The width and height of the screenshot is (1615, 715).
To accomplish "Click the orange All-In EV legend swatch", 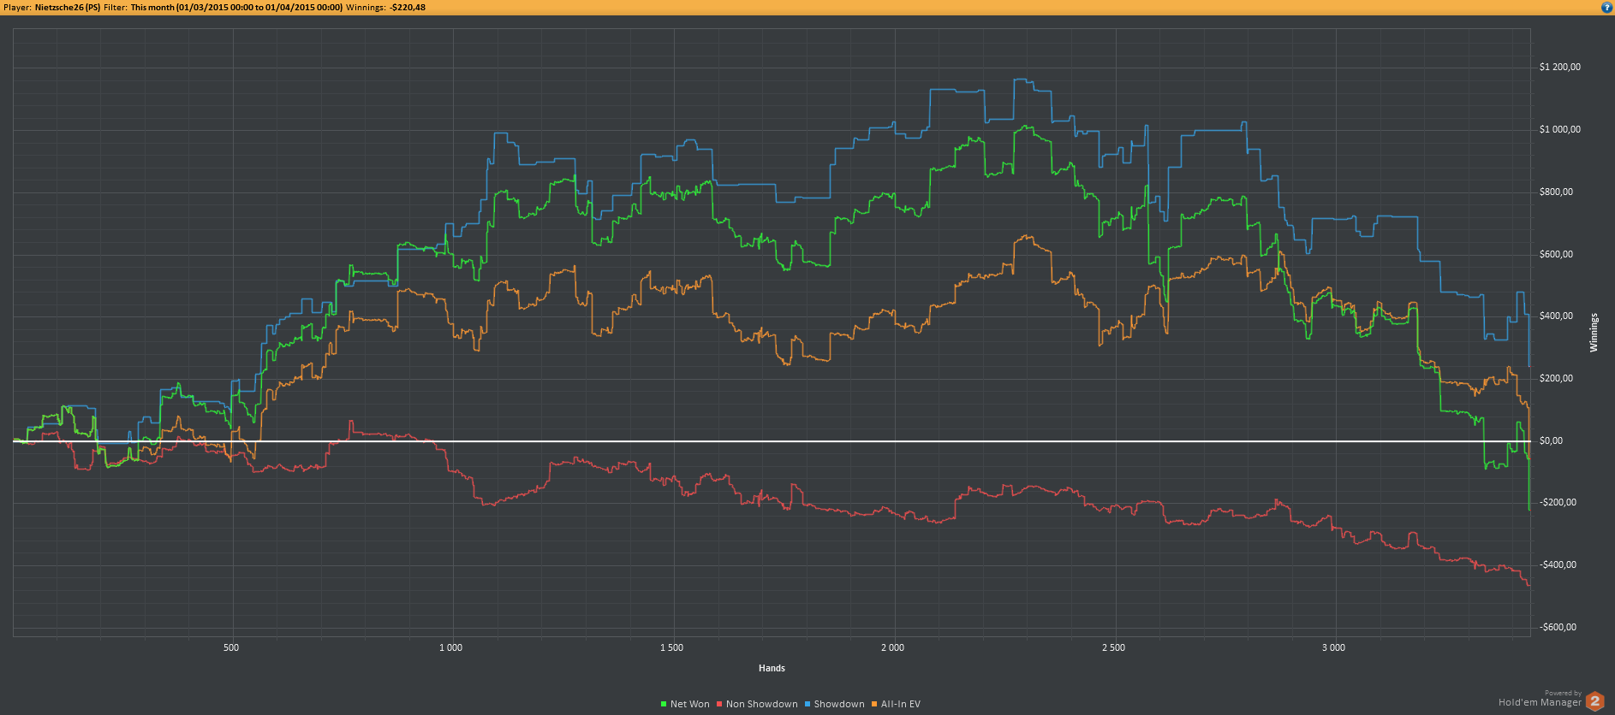I will click(874, 704).
